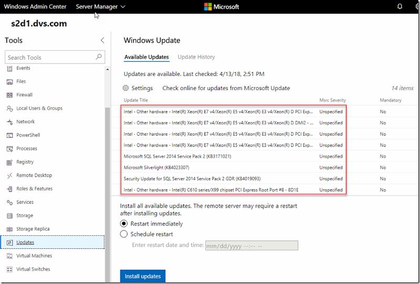Open the Events tool icon
The width and height of the screenshot is (420, 284).
click(x=9, y=69)
